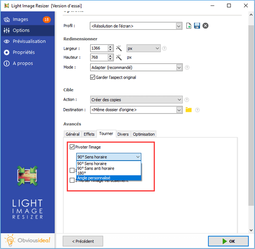This screenshot has width=255, height=249.
Task: Decrease Largeur with the down arrow
Action: click(110, 50)
